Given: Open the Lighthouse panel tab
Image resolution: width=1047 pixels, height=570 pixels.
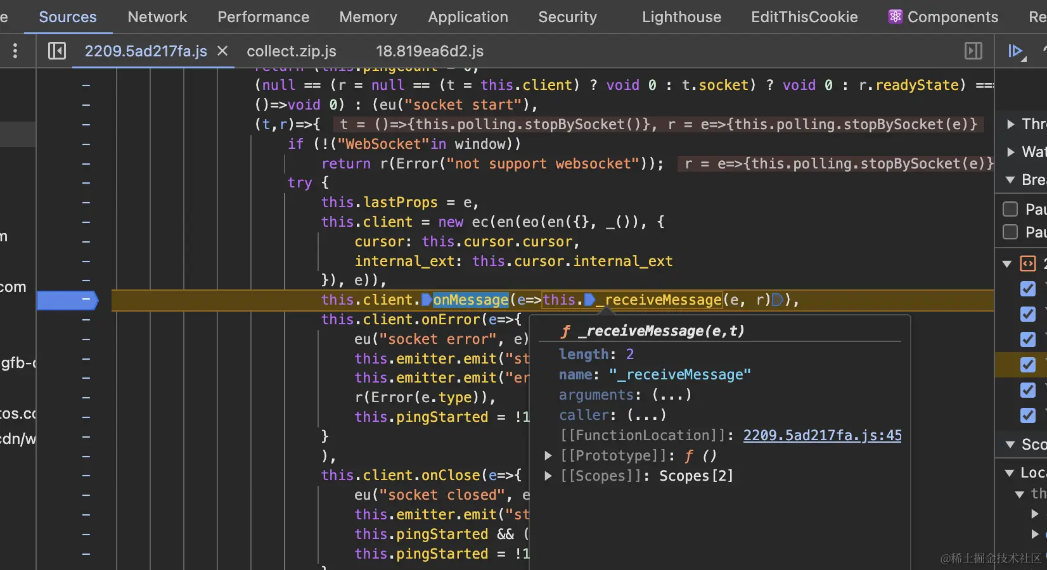Looking at the screenshot, I should click(682, 17).
